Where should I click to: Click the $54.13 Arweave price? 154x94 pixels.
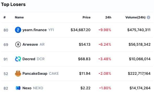[x=85, y=44]
